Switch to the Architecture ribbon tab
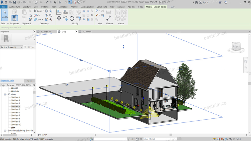 [14, 7]
